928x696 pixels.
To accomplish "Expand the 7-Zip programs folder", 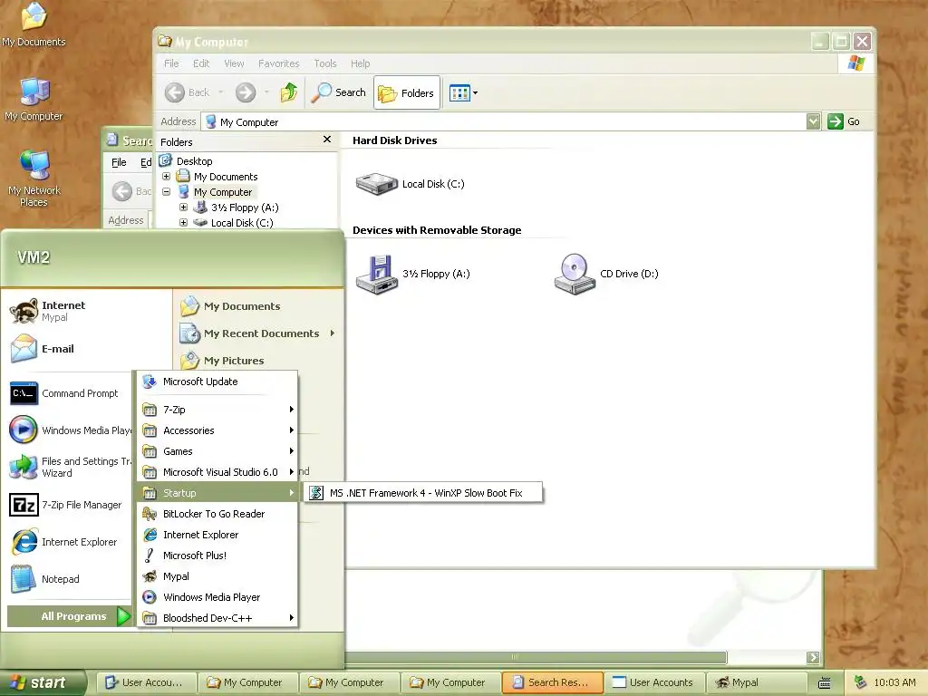I will 217,410.
